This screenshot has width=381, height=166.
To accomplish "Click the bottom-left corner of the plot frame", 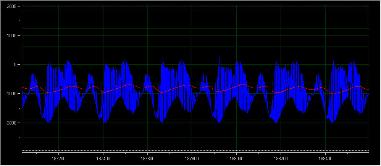I will pyautogui.click(x=22, y=151).
